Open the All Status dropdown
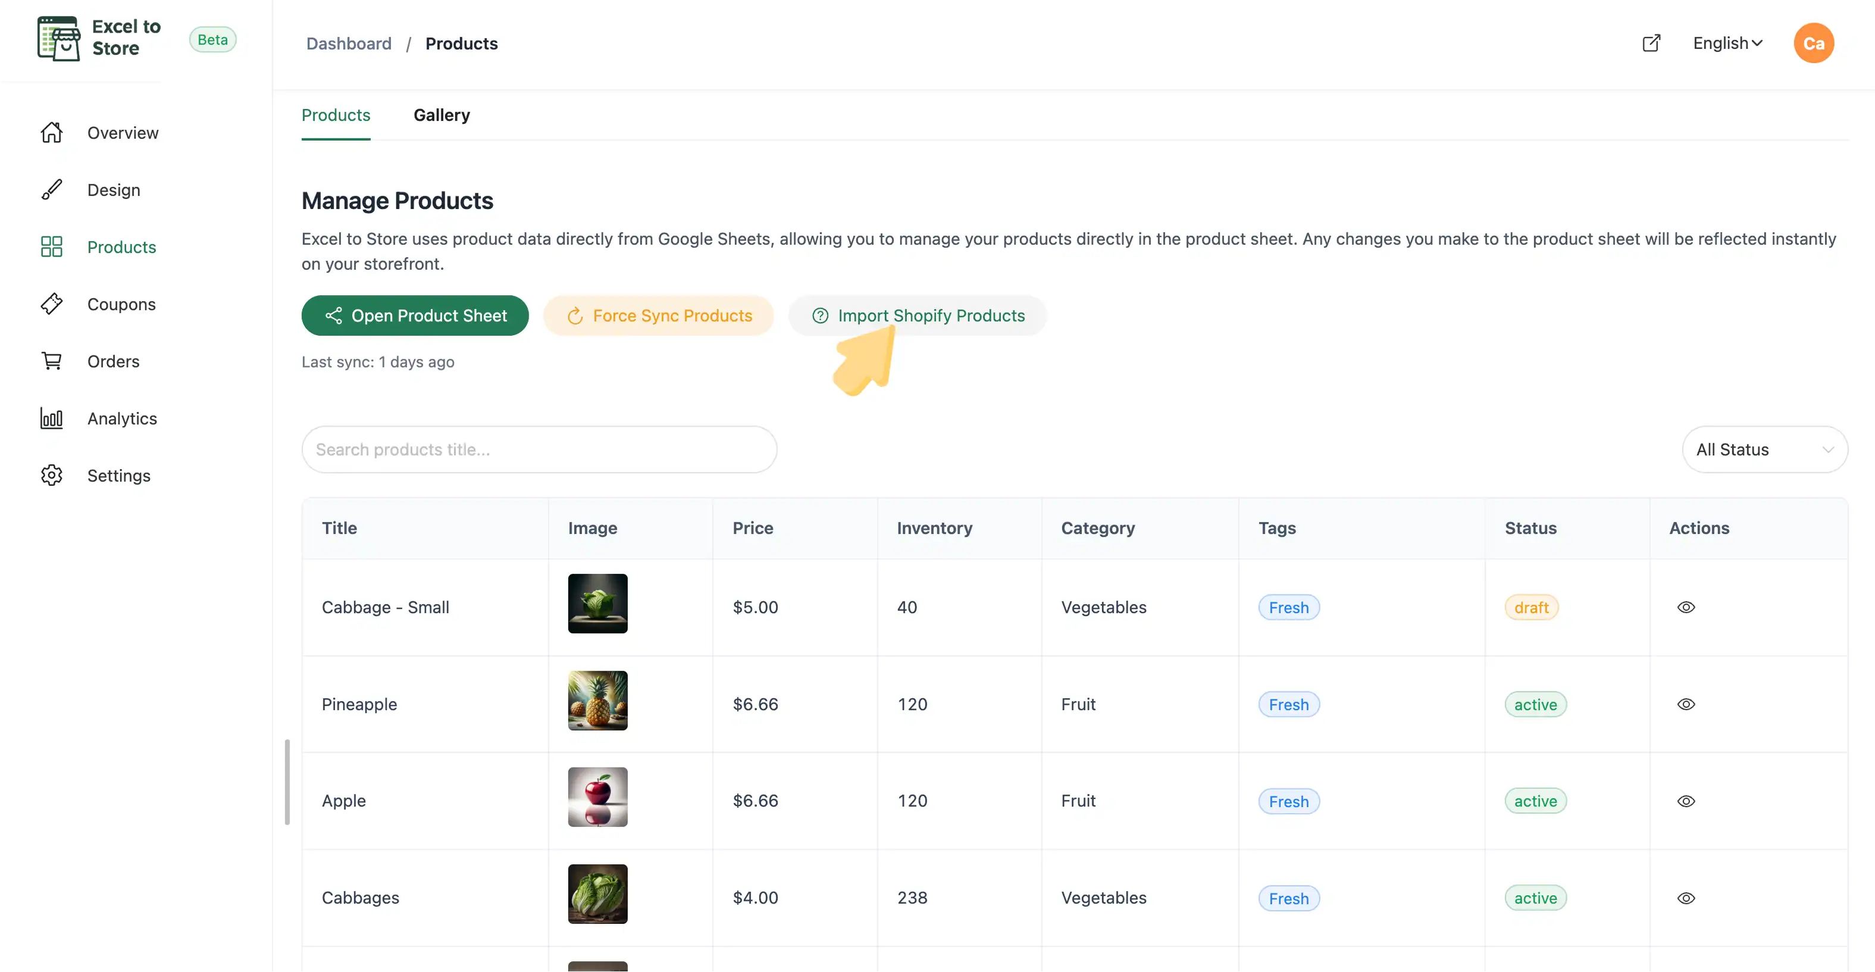The image size is (1875, 972). coord(1765,449)
